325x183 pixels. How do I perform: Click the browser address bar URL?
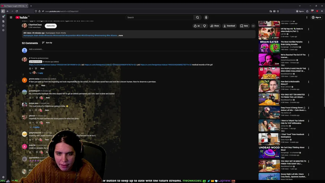62,11
